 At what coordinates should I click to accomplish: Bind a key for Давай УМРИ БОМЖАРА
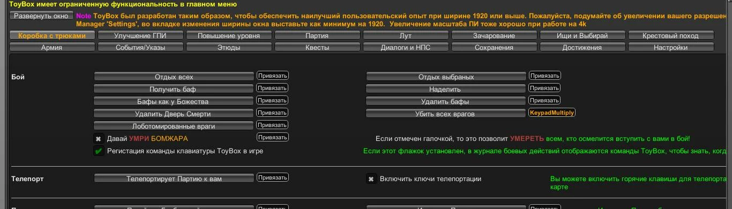[273, 137]
